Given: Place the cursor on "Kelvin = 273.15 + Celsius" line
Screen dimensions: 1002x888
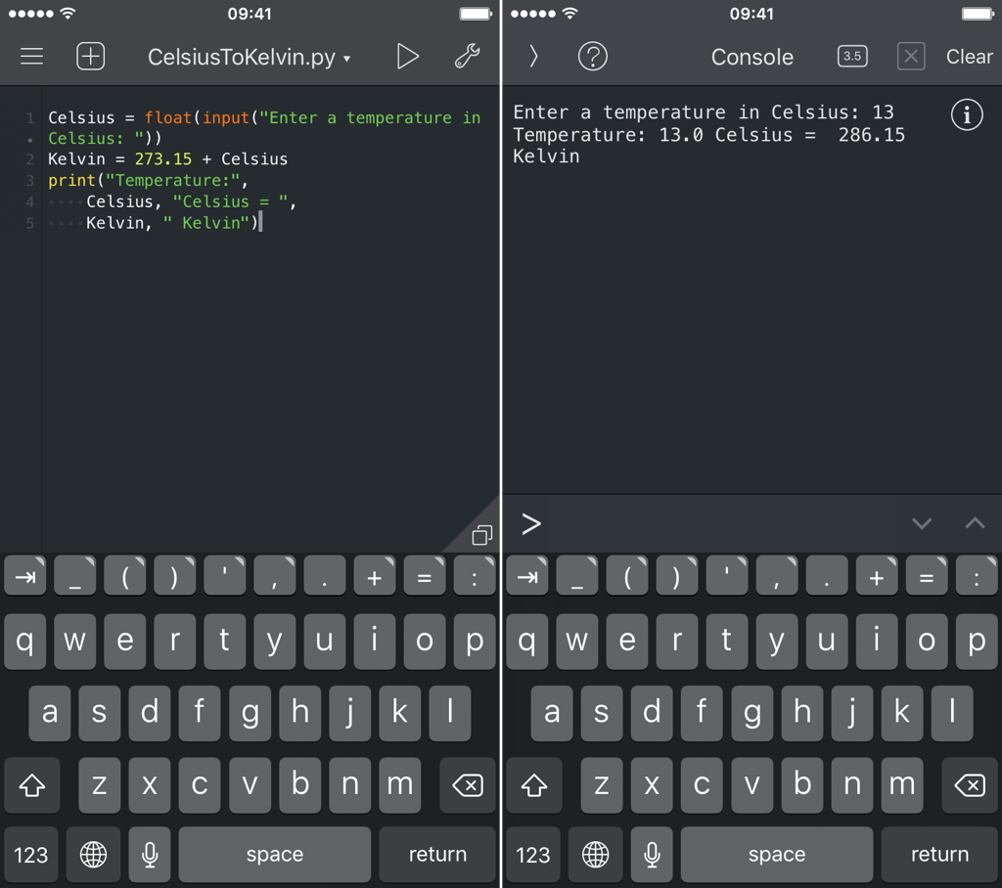Looking at the screenshot, I should tap(168, 159).
